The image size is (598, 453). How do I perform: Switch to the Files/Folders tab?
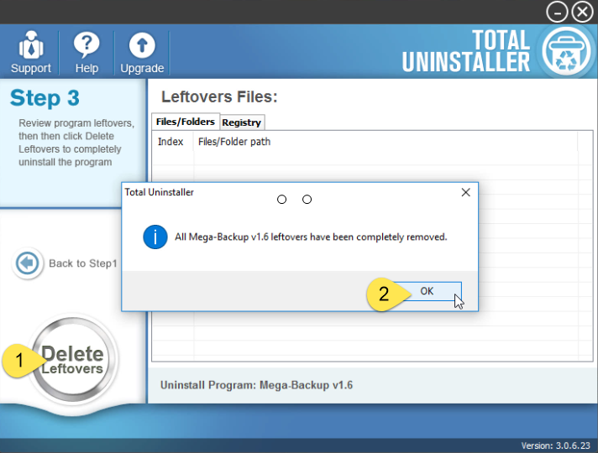[x=186, y=122]
